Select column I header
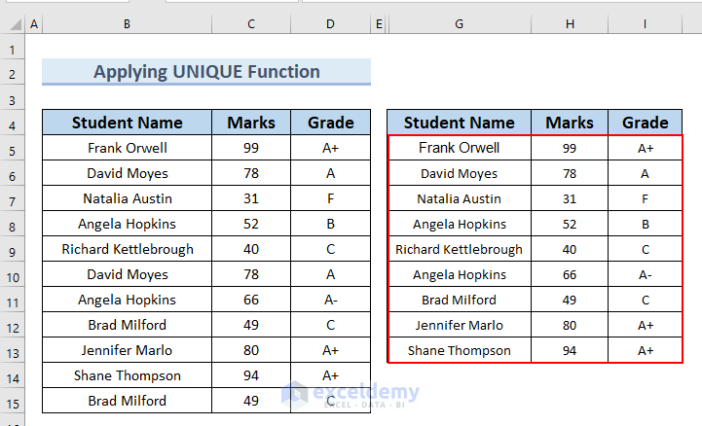Viewport: 702px width, 426px height. coord(646,22)
